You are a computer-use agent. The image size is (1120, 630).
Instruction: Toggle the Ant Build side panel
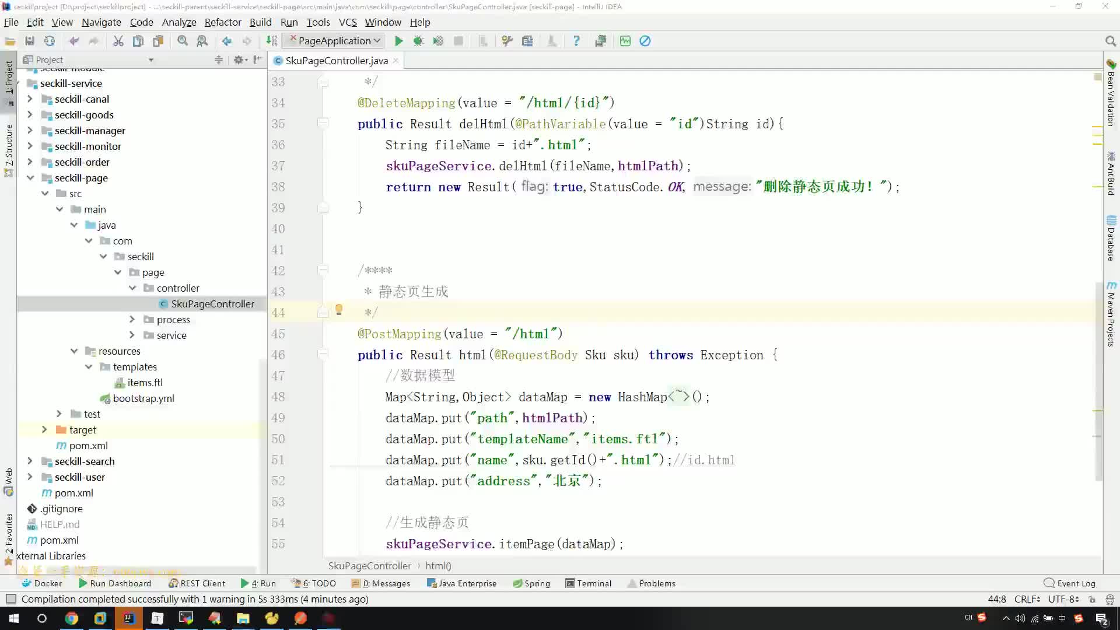[1111, 173]
